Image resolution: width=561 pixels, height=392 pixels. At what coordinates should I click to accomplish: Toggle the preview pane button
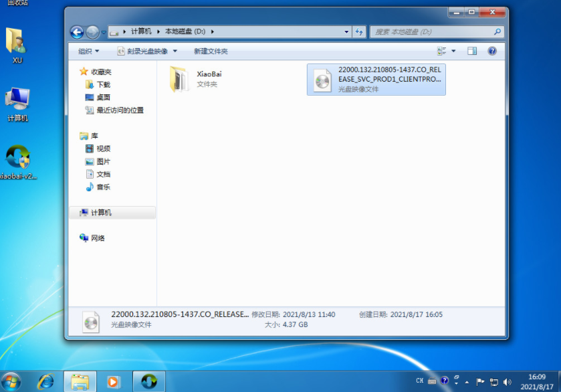tap(472, 51)
